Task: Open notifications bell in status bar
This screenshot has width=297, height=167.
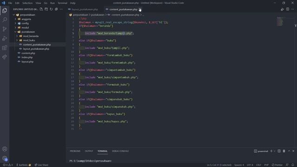Action: (x=293, y=165)
